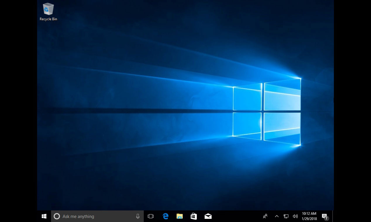The height and width of the screenshot is (222, 371).
Task: Click the Recycle Bin label text
Action: [48, 19]
